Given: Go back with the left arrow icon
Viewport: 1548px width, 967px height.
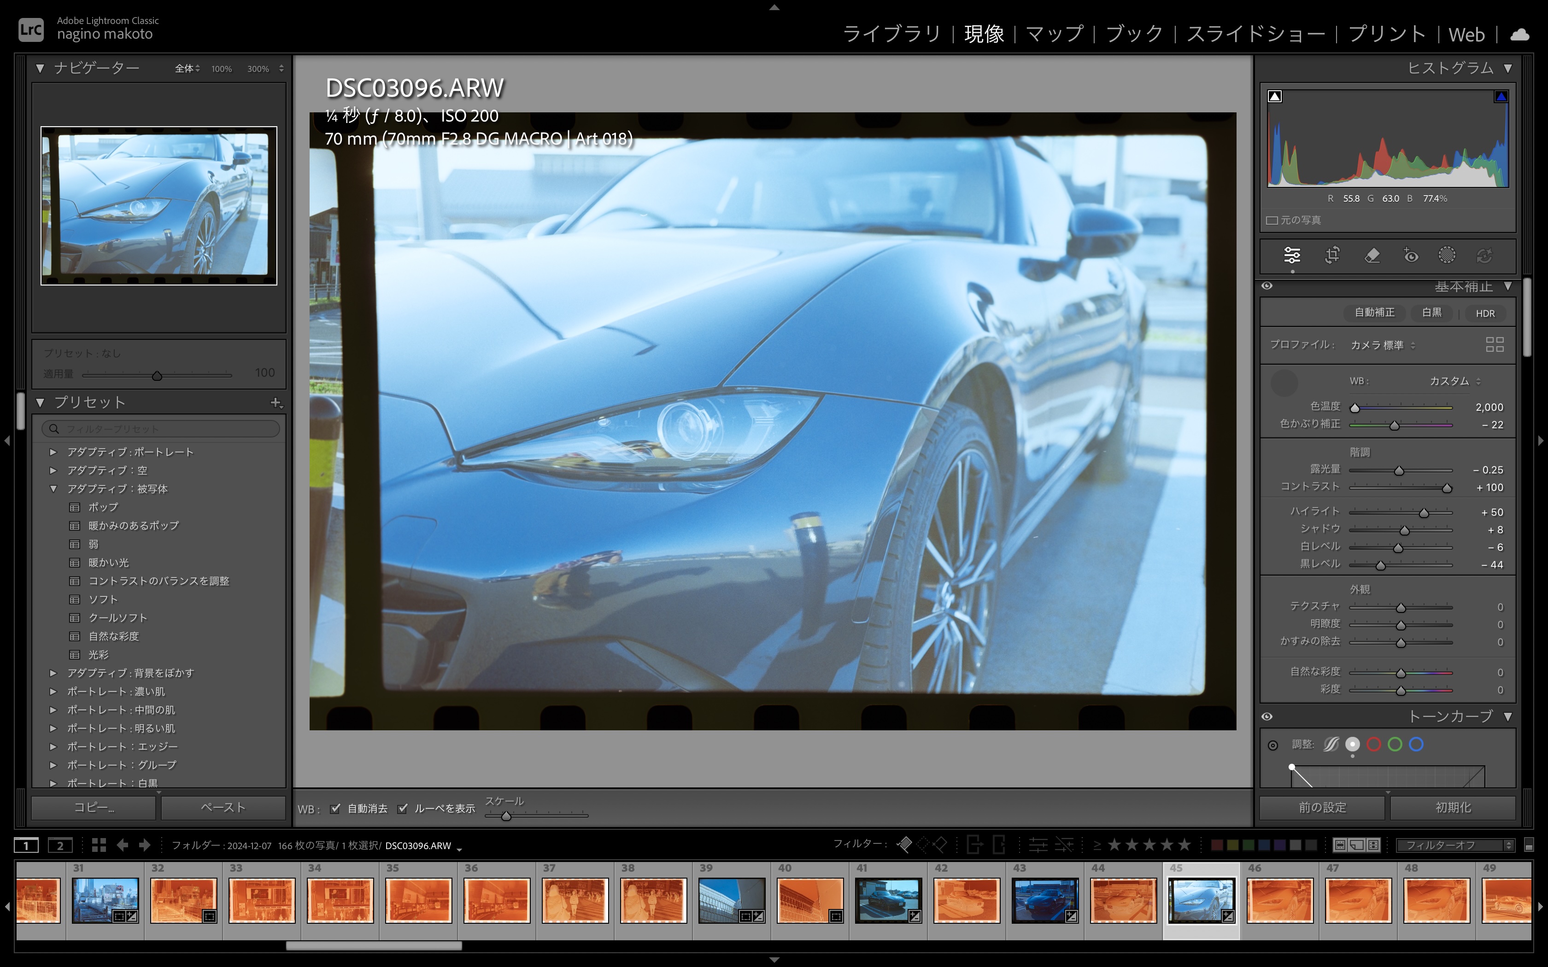Looking at the screenshot, I should (122, 845).
